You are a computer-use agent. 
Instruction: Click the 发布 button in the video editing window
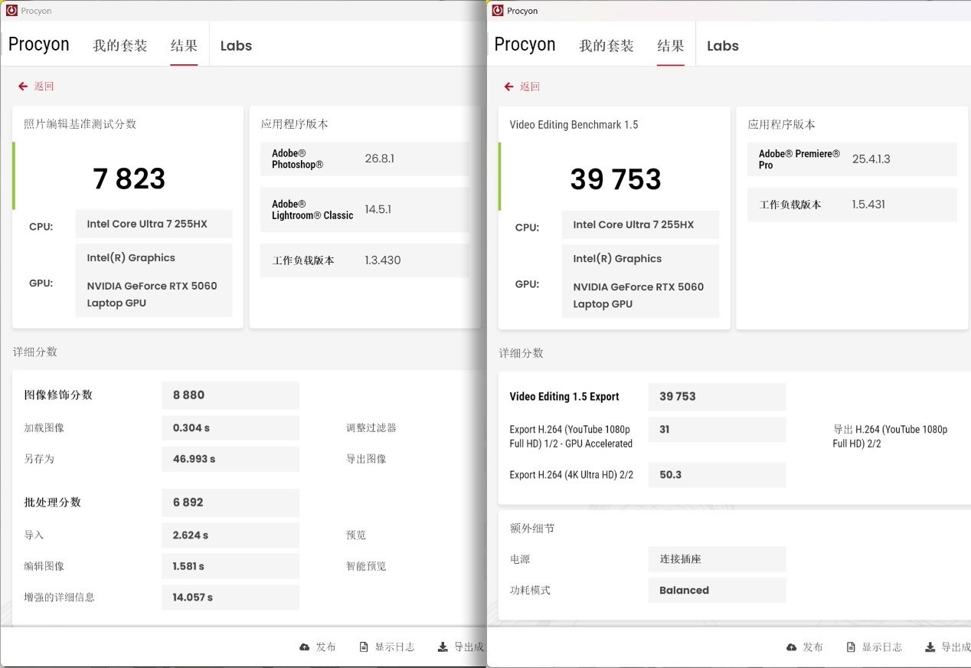click(x=812, y=647)
